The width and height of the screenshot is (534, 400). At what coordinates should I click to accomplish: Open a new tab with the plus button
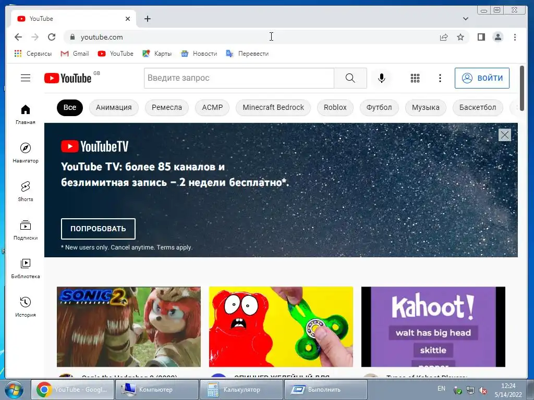click(x=148, y=19)
